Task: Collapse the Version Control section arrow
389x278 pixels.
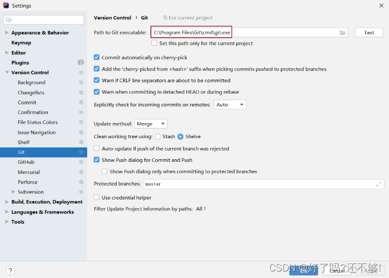Action: [7, 73]
